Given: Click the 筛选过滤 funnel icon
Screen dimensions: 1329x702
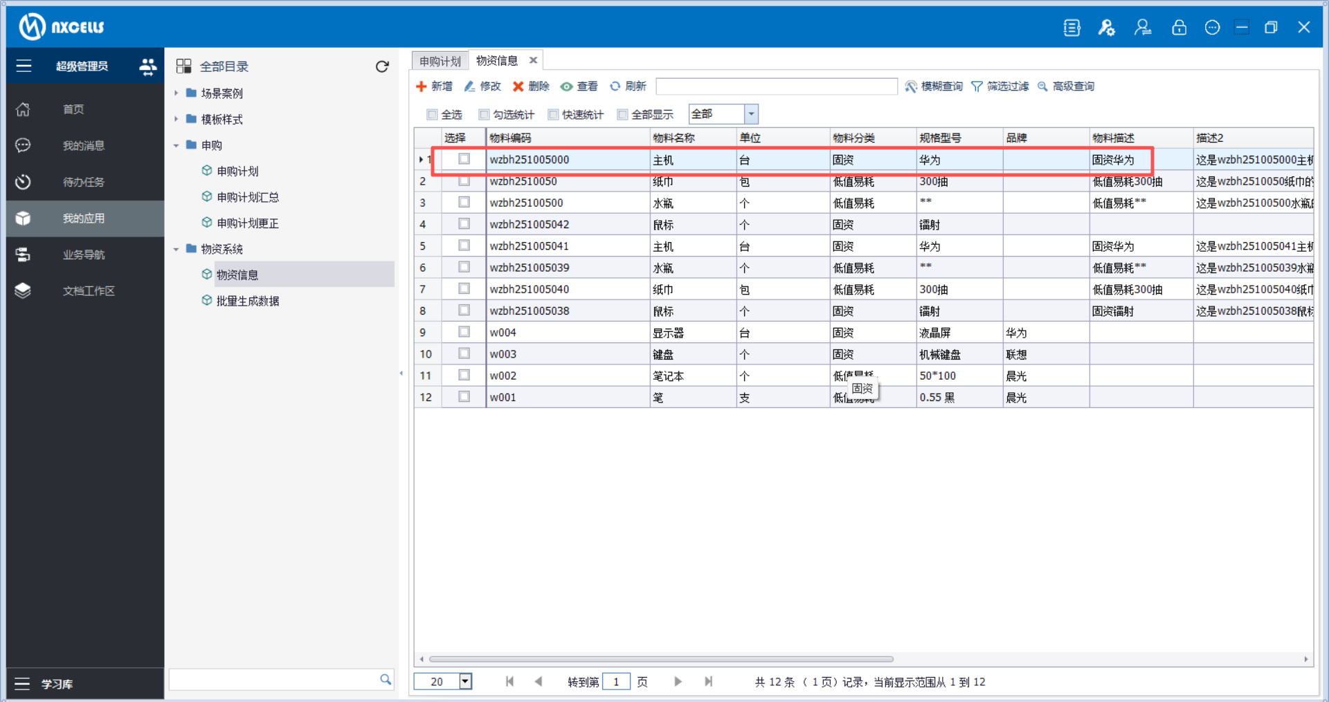Looking at the screenshot, I should tap(977, 86).
